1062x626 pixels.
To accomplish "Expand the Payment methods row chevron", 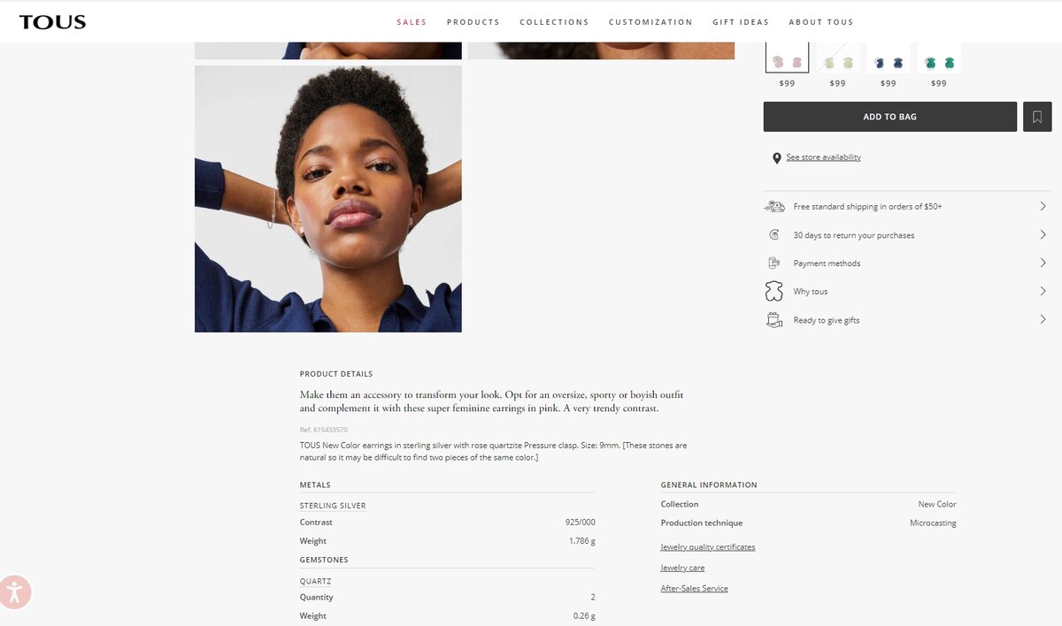I will point(1043,263).
